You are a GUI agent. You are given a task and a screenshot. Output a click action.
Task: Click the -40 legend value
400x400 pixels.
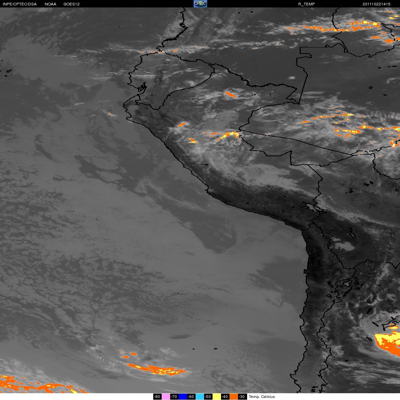click(225, 397)
